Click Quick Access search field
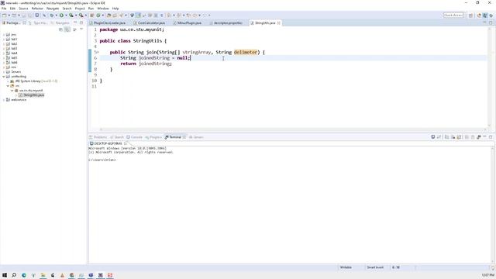 pyautogui.click(x=453, y=15)
